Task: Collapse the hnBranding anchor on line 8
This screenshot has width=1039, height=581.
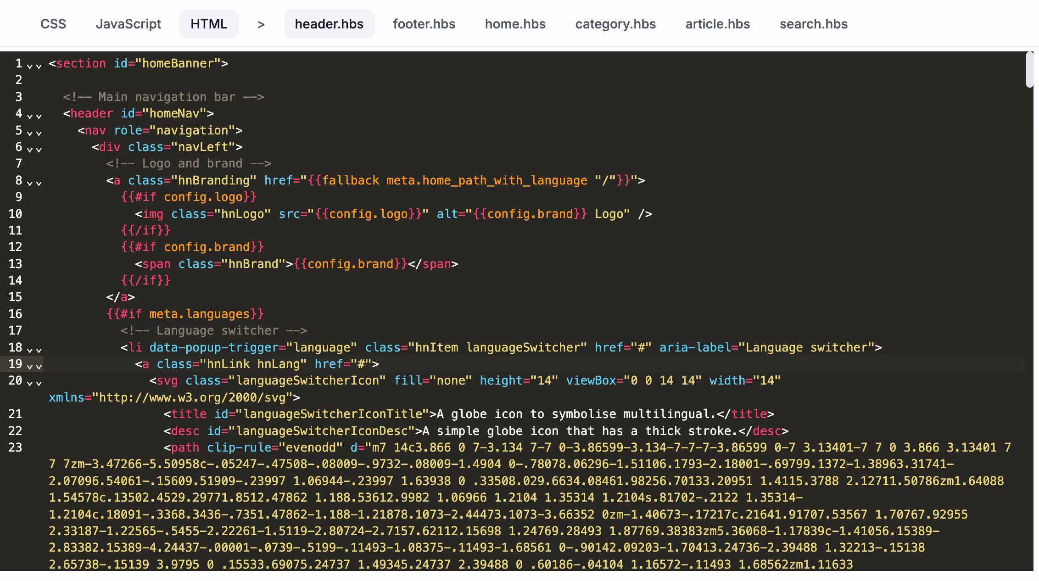Action: (x=34, y=183)
